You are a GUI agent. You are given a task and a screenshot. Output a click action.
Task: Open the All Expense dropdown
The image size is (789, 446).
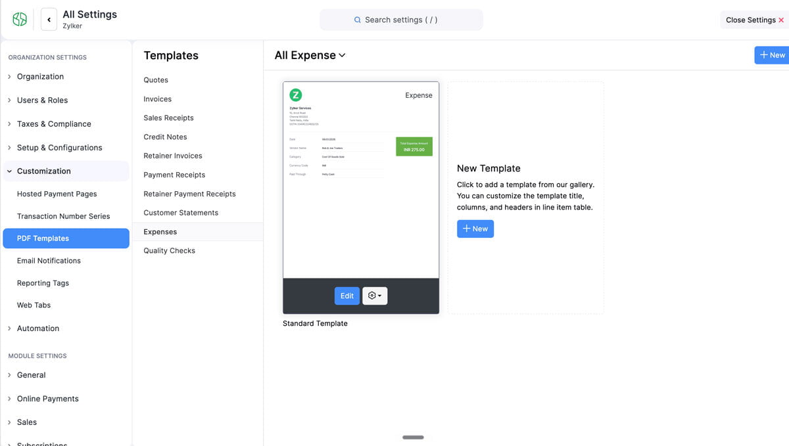(x=310, y=55)
